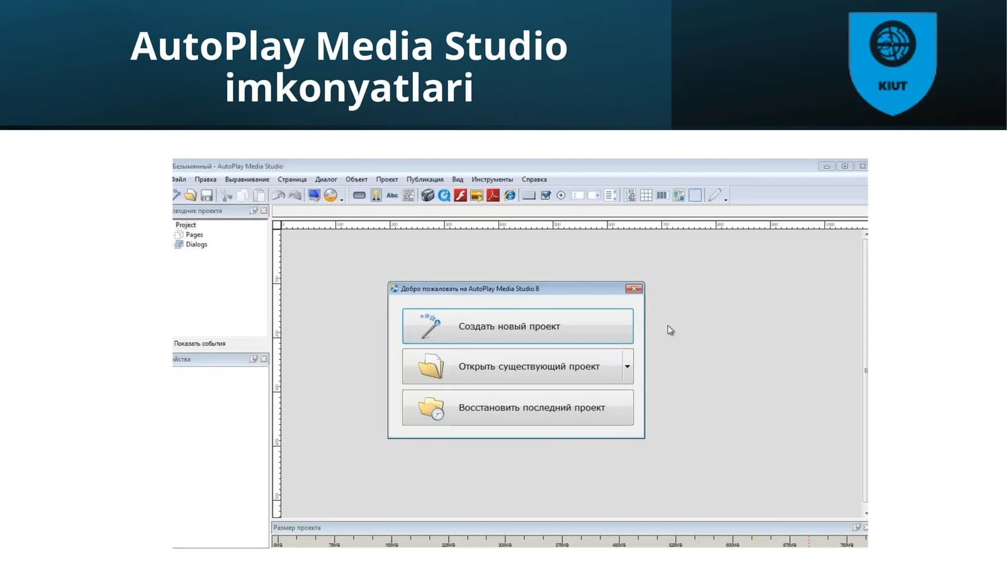Insert a Grid object icon
1007x565 pixels.
point(646,195)
